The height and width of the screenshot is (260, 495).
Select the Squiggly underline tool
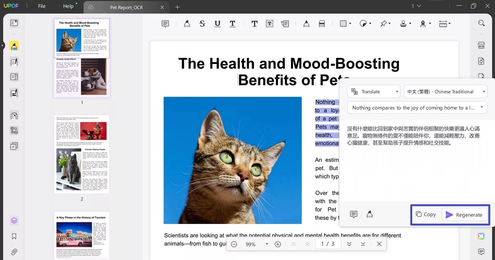233,24
